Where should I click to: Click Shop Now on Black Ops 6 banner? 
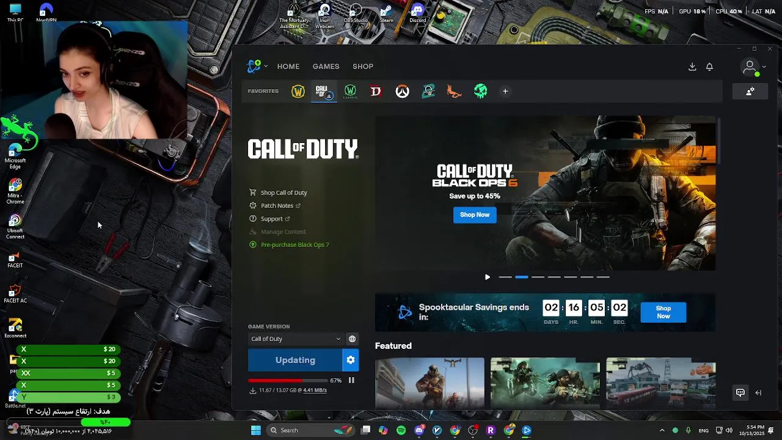point(475,215)
